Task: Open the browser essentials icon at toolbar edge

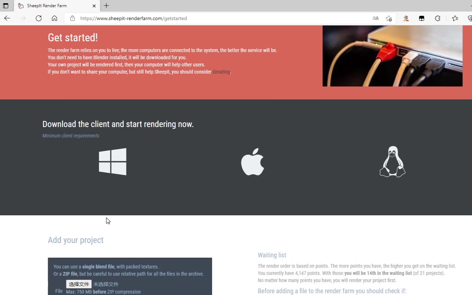Action: pyautogui.click(x=470, y=18)
